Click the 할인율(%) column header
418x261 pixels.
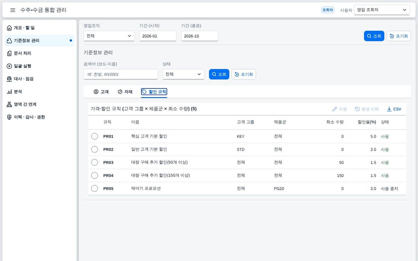coord(367,122)
